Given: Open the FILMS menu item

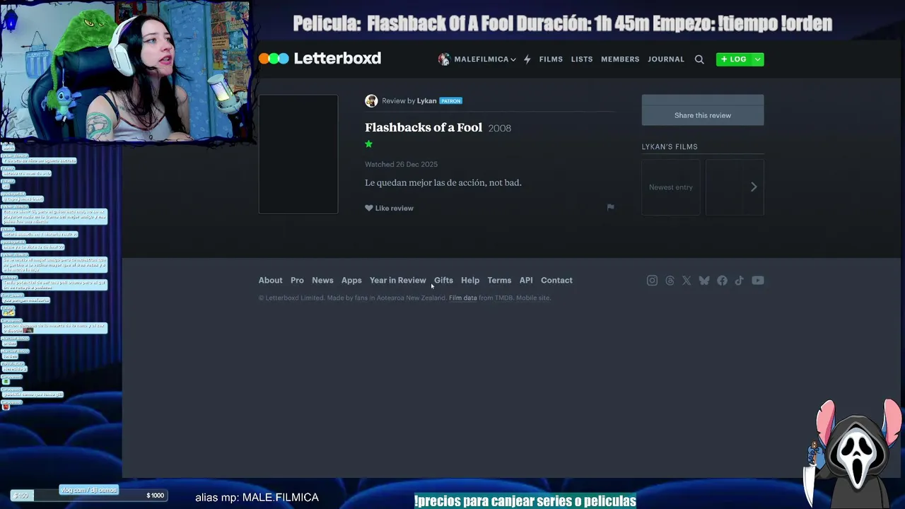Looking at the screenshot, I should pyautogui.click(x=551, y=59).
